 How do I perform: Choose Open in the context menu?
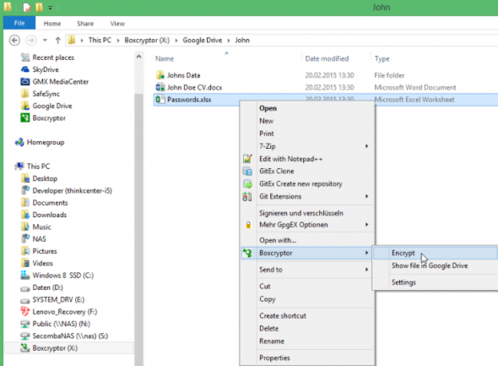coord(268,108)
